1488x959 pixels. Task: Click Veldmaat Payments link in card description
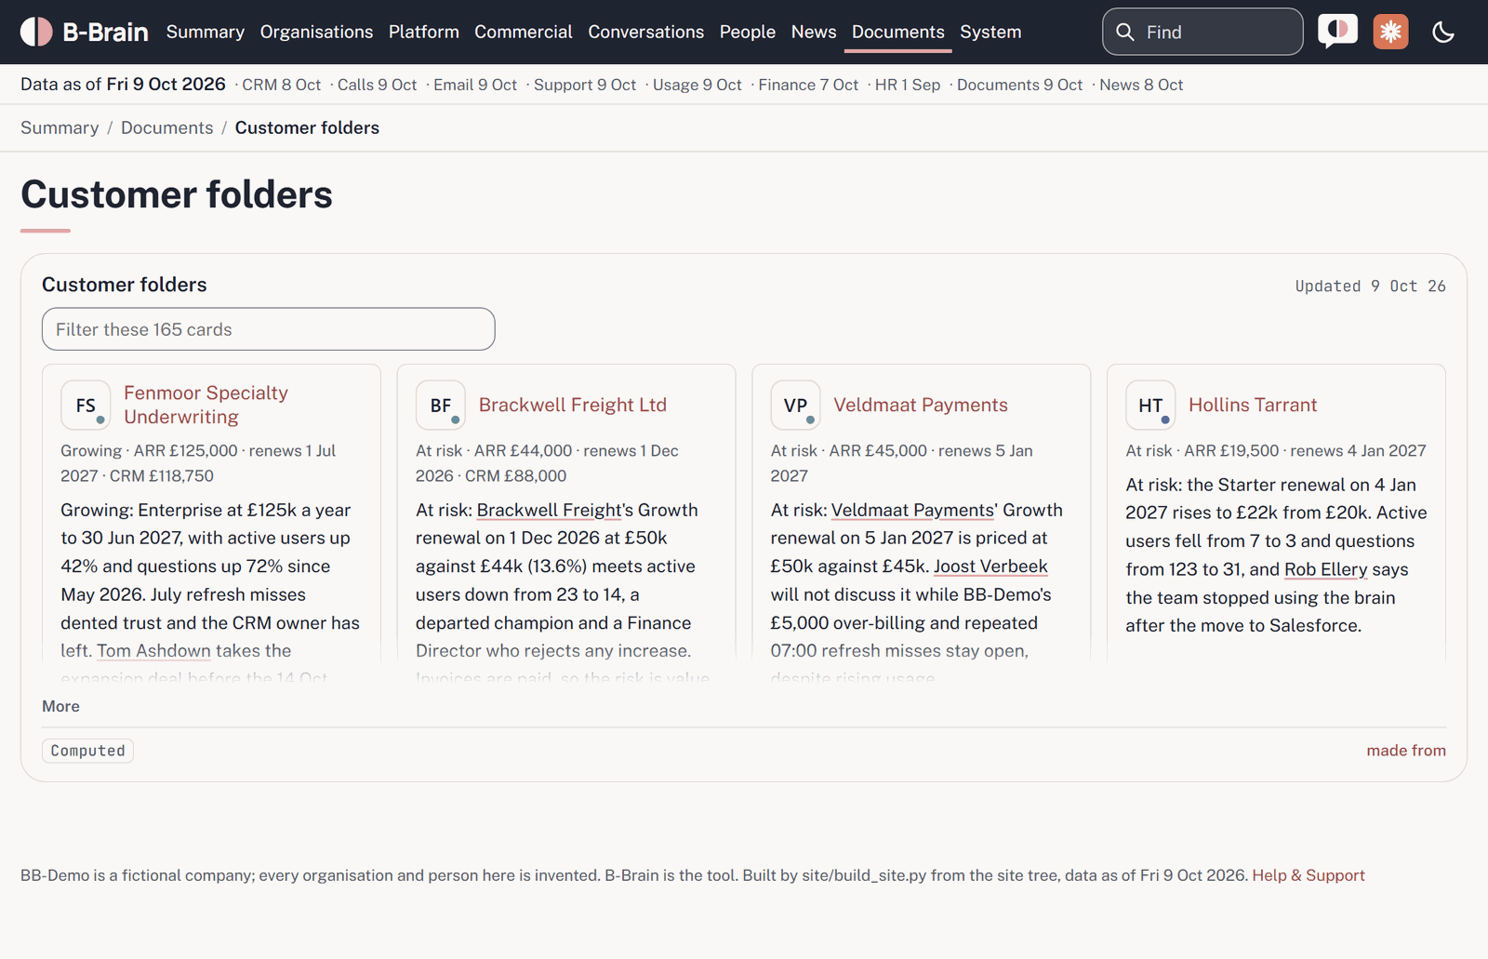(912, 510)
